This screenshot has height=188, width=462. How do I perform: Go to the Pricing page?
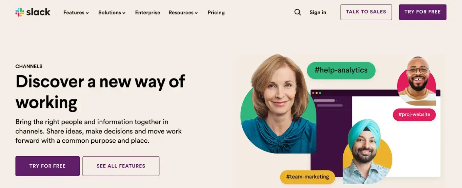[x=216, y=13]
